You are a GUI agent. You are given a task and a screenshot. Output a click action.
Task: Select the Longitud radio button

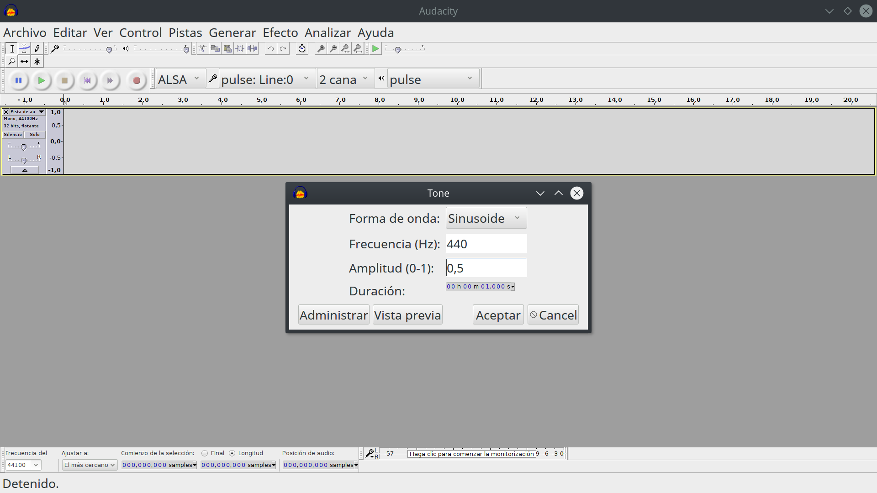(232, 453)
